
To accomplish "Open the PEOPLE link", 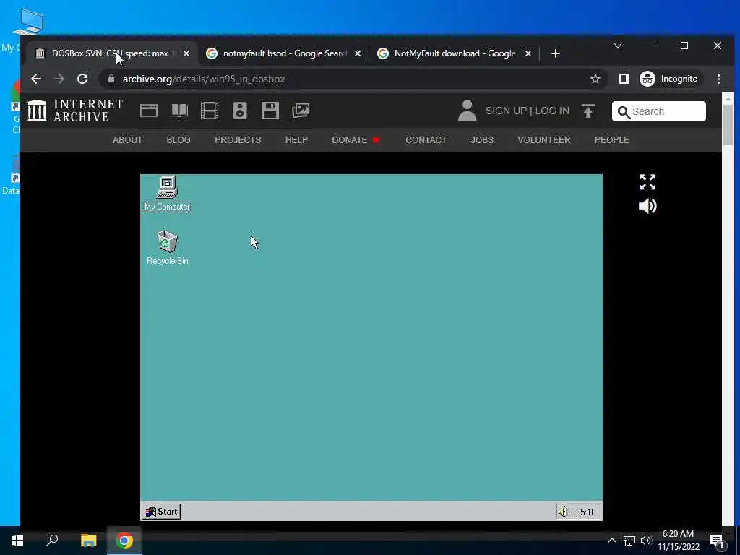I will click(611, 140).
